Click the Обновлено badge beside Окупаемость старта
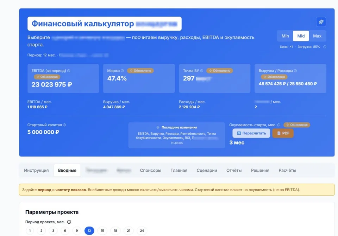Viewport: 338px width, 236px height. (297, 125)
